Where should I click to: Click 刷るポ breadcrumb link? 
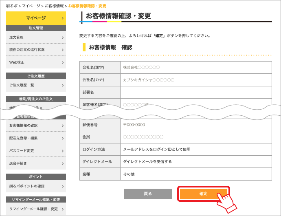coord(11,6)
